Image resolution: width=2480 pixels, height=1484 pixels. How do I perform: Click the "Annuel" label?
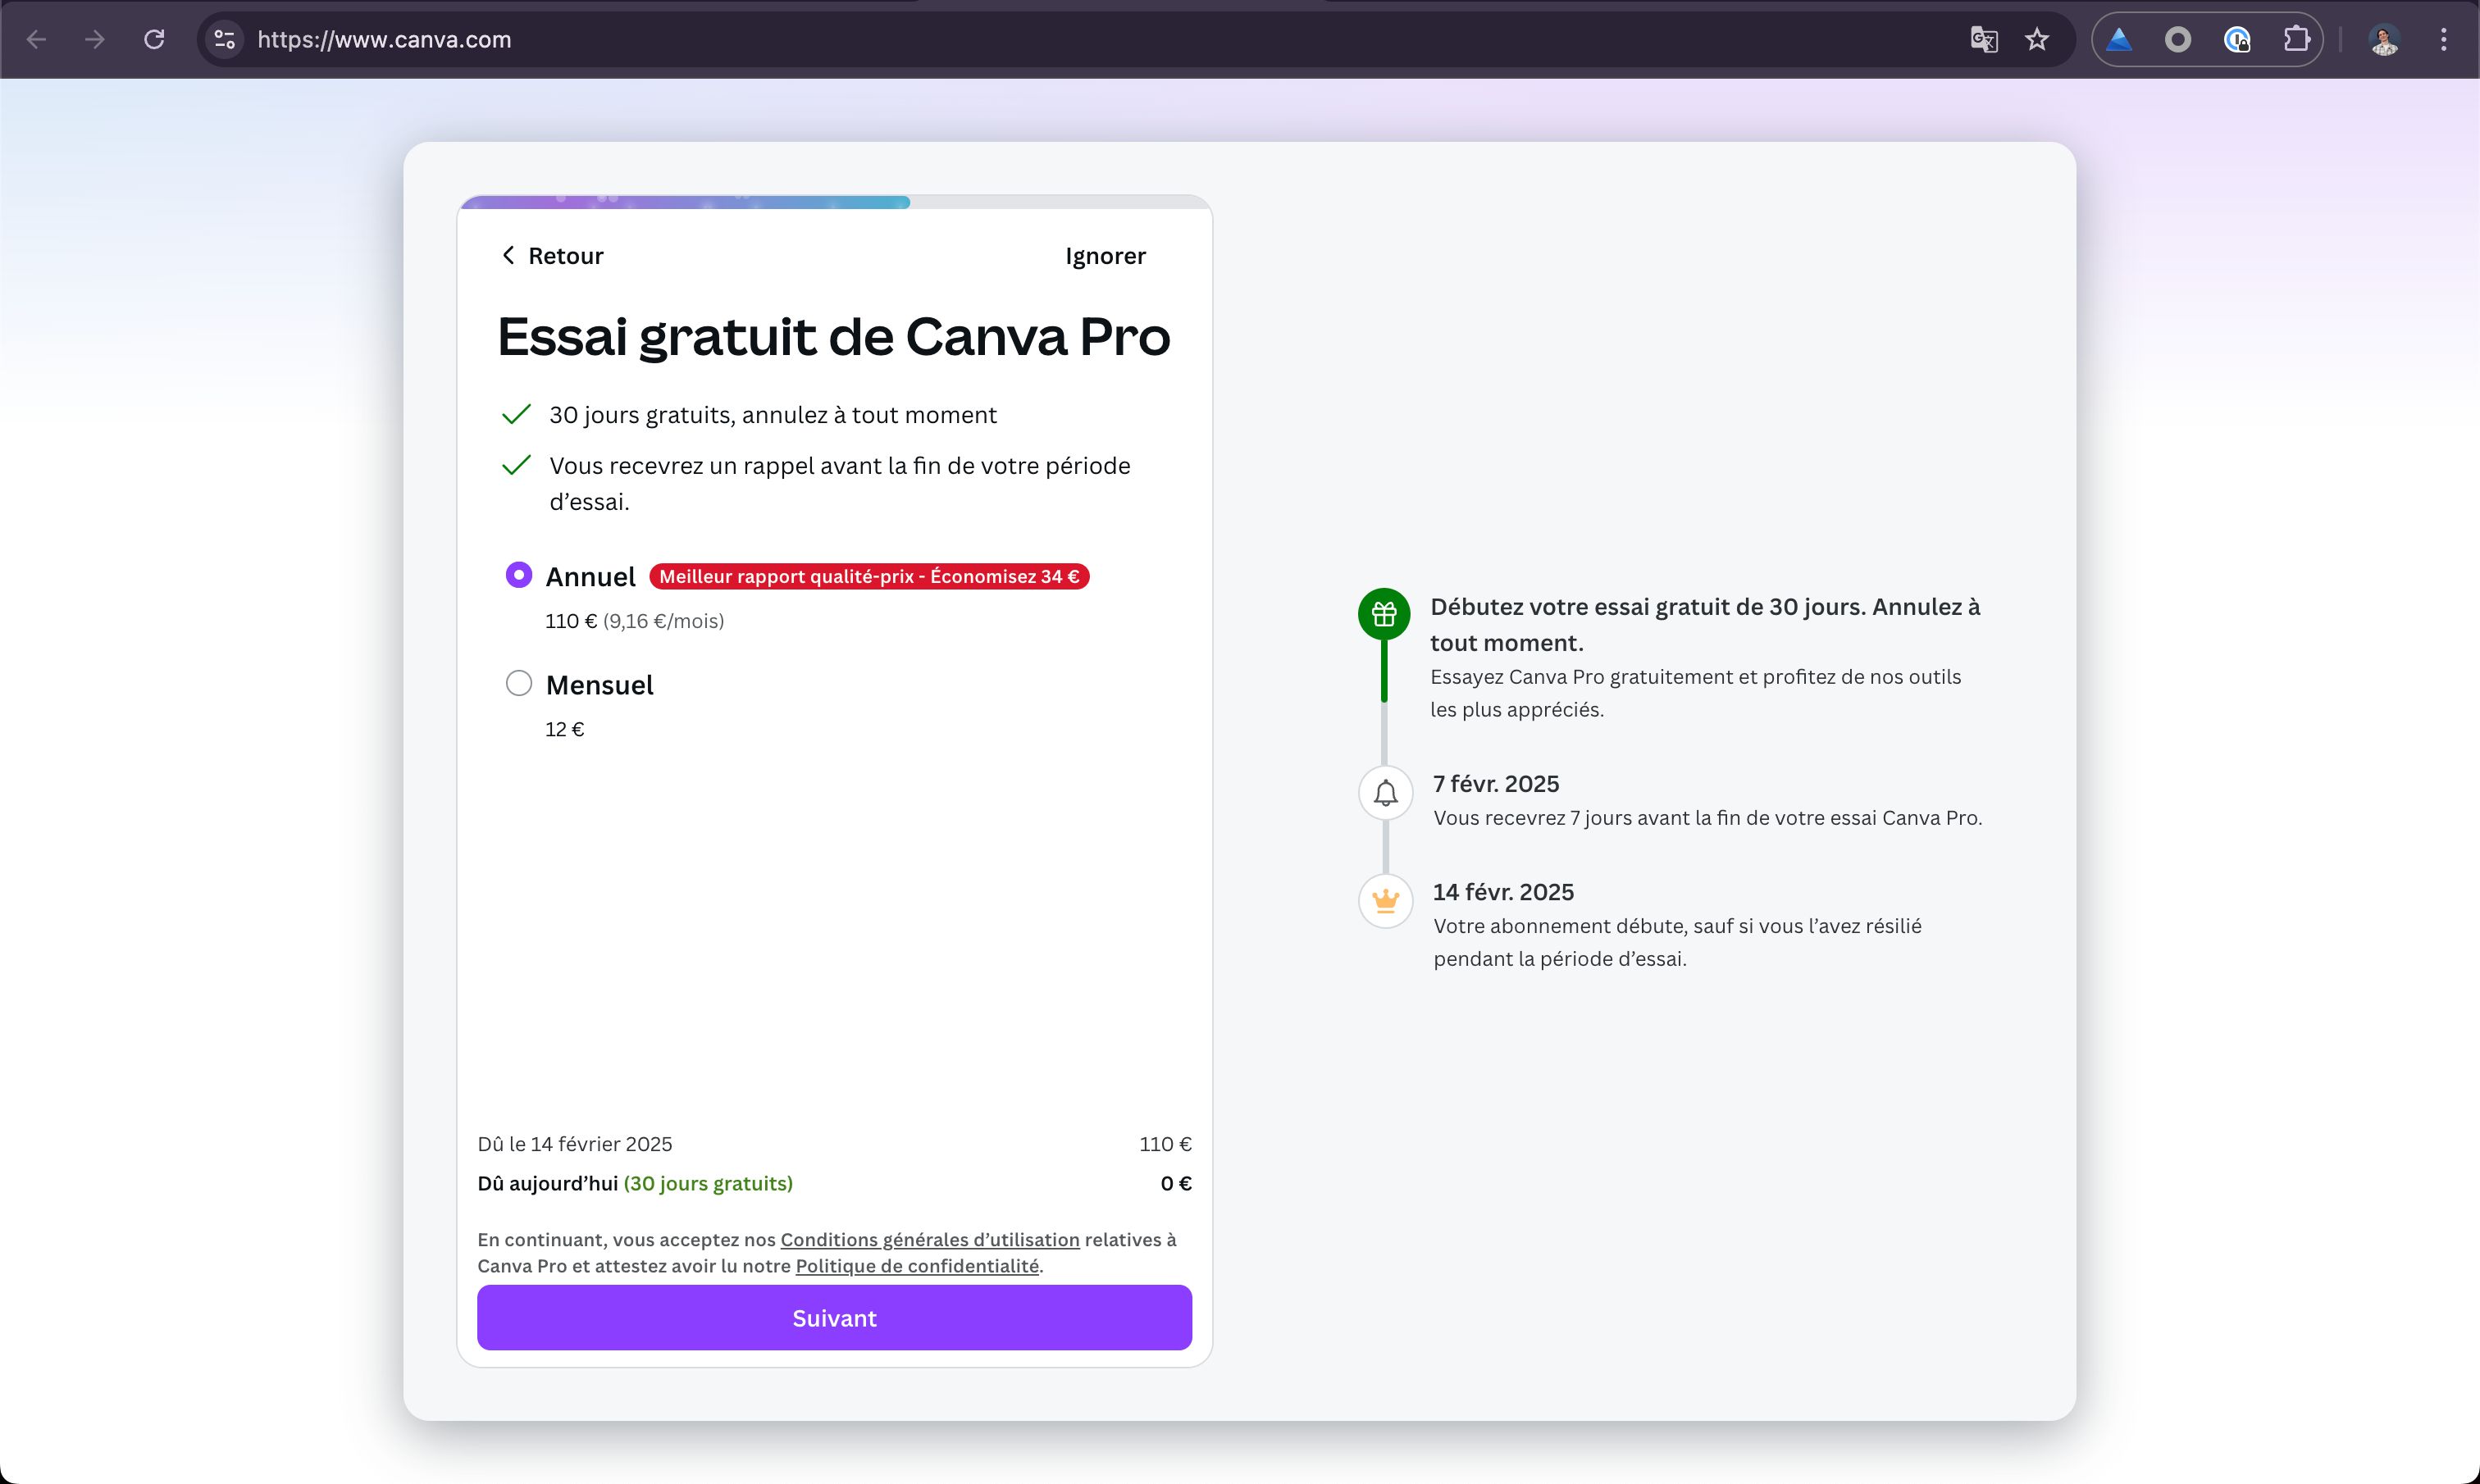tap(590, 577)
